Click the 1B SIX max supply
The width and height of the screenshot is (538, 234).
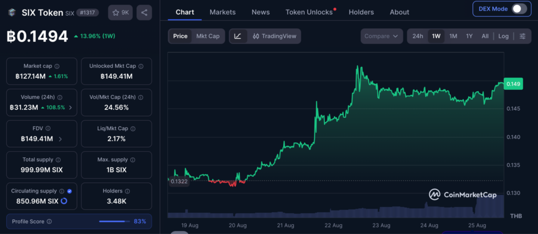pyautogui.click(x=116, y=169)
